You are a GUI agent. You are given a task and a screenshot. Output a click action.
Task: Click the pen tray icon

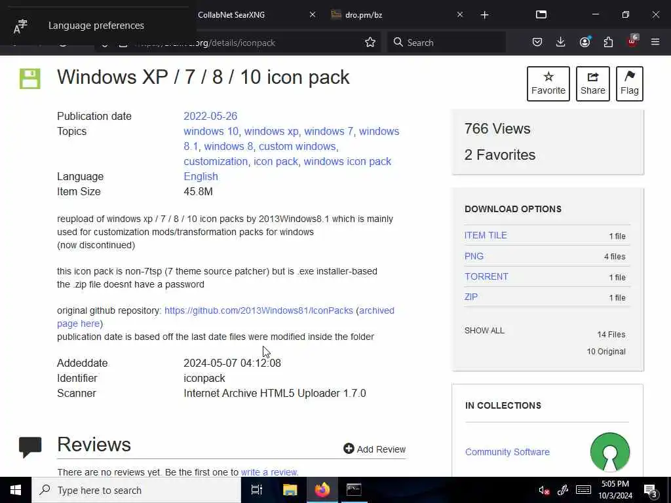tap(563, 490)
